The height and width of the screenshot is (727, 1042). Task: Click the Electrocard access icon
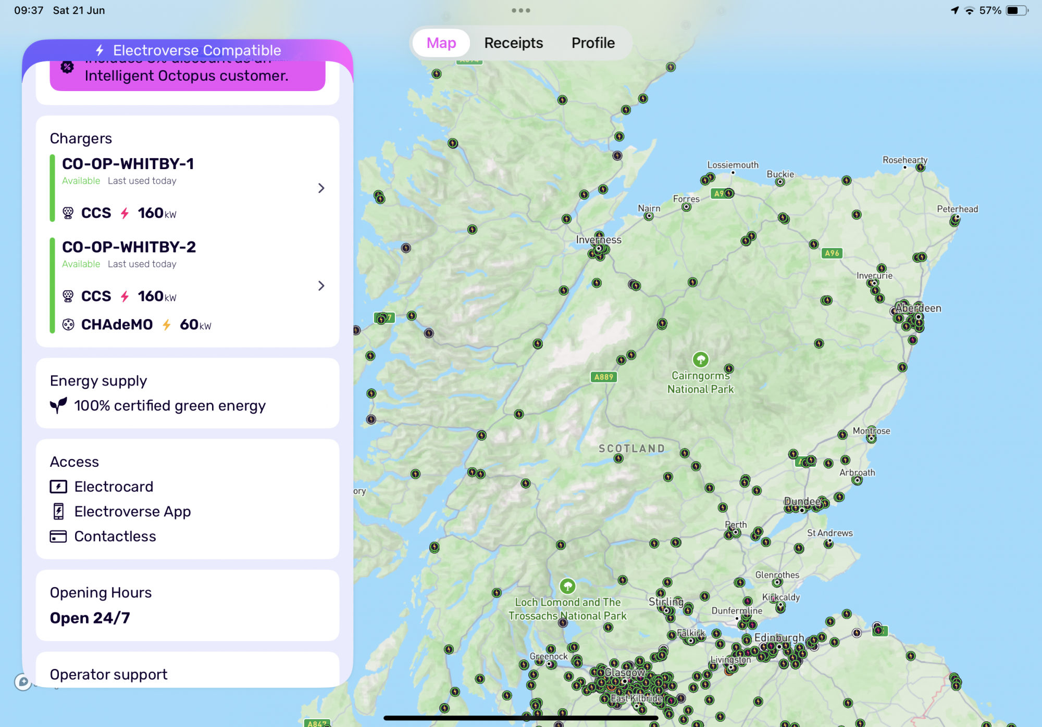58,487
